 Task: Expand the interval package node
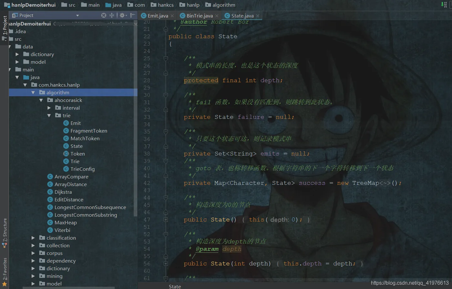tap(49, 108)
